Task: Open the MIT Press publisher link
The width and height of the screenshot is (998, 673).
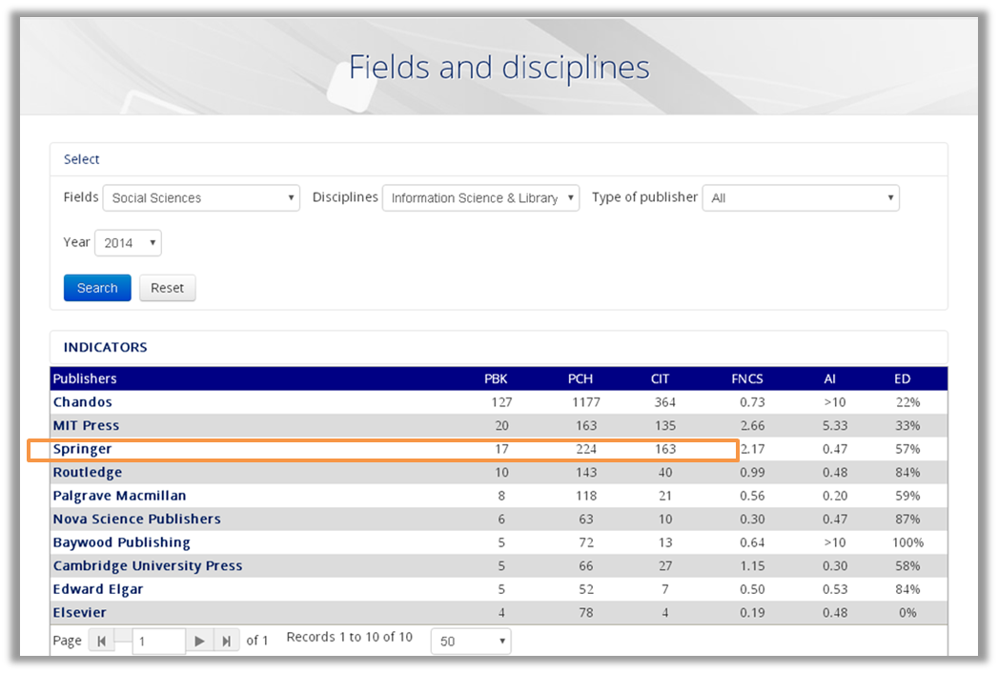Action: 86,426
